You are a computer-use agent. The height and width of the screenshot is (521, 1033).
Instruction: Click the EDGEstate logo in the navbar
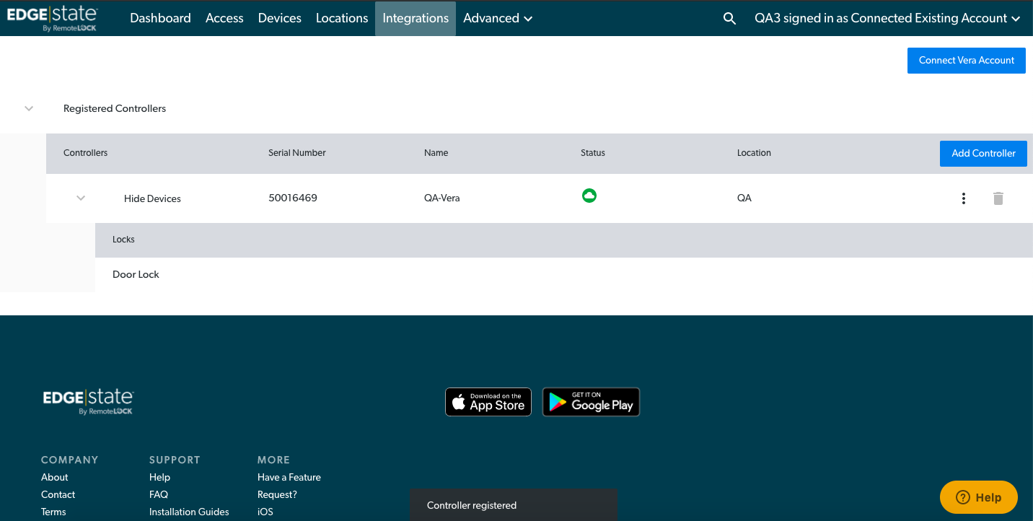pos(53,17)
